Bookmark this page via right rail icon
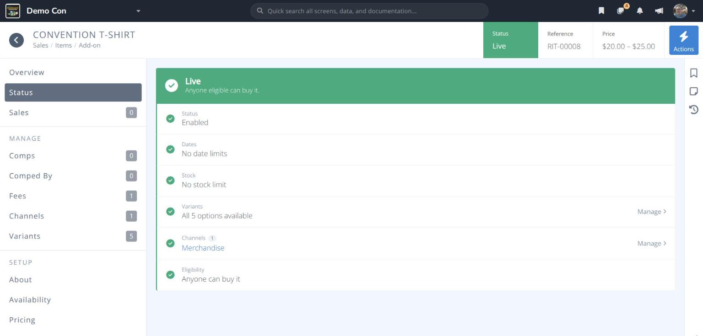 point(694,73)
